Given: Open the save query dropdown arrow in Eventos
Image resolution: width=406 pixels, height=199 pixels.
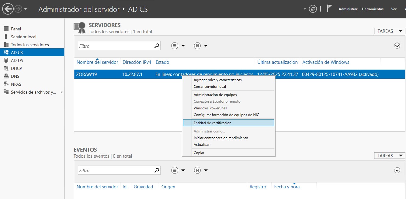Looking at the screenshot, I should pos(206,170).
